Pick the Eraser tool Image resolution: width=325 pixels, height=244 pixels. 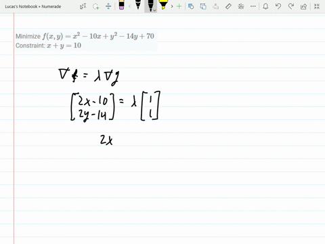tap(121, 5)
